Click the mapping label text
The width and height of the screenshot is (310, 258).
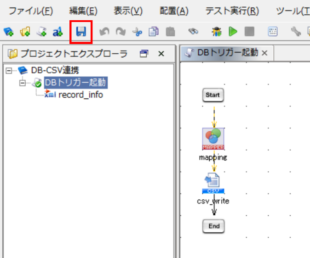pos(213,157)
